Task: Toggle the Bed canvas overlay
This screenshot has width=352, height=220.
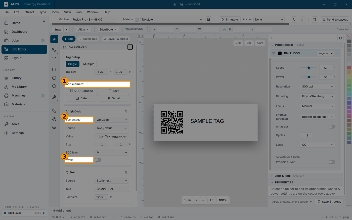Action: tap(249, 43)
